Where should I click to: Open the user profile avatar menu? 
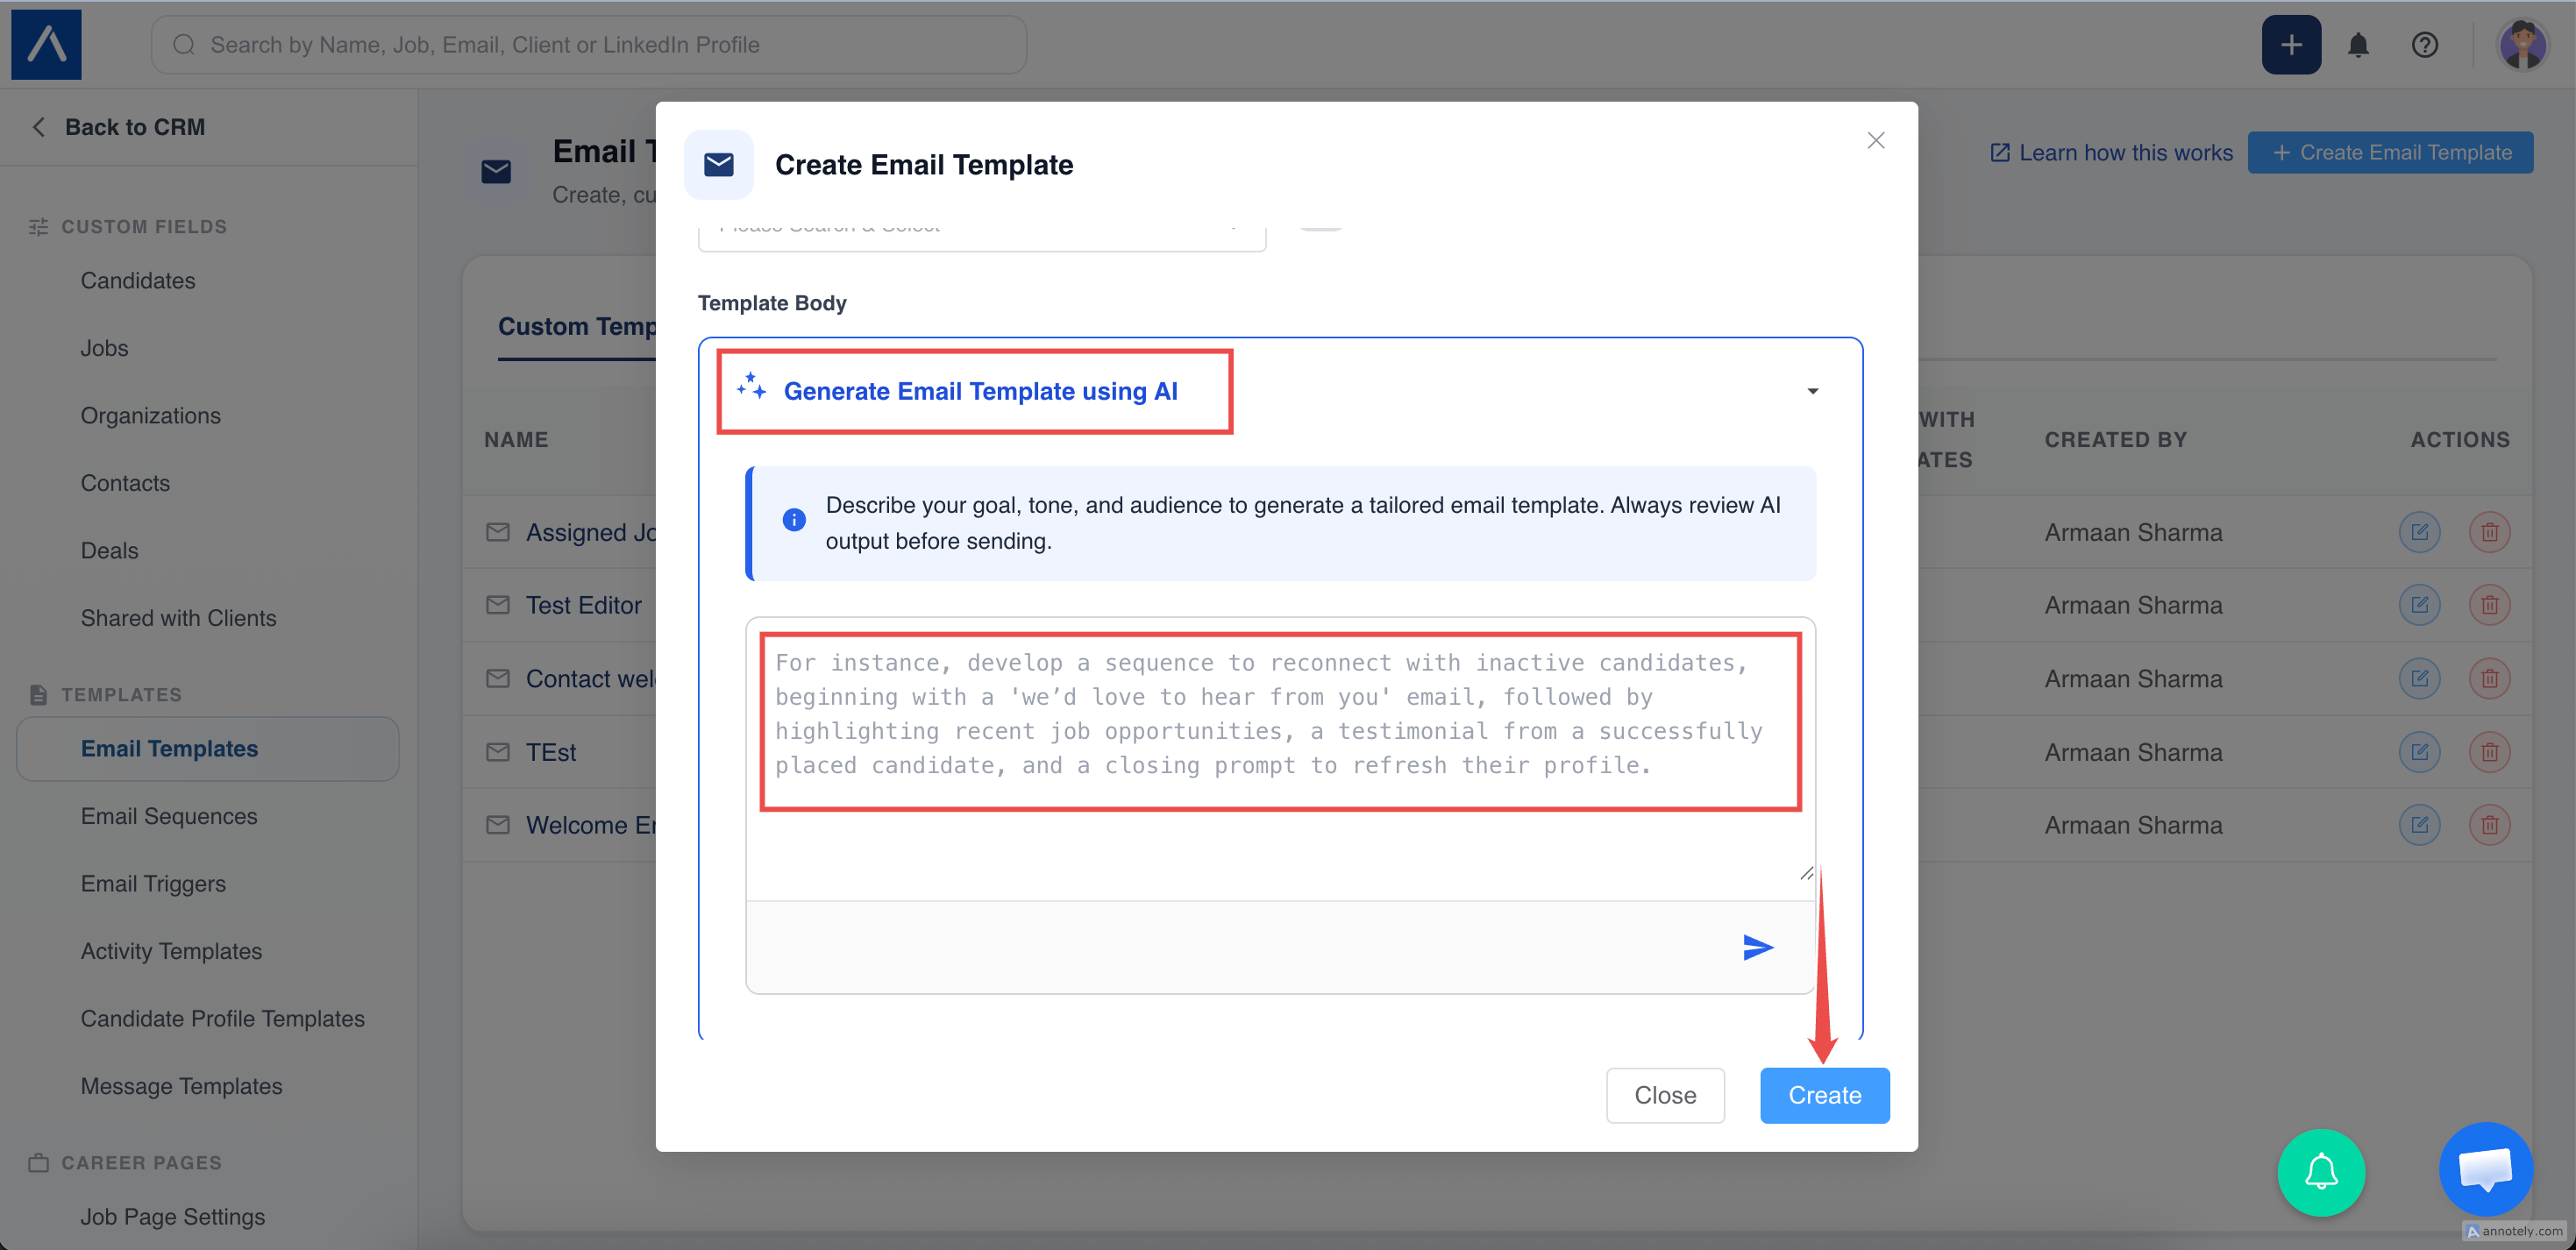coord(2522,45)
